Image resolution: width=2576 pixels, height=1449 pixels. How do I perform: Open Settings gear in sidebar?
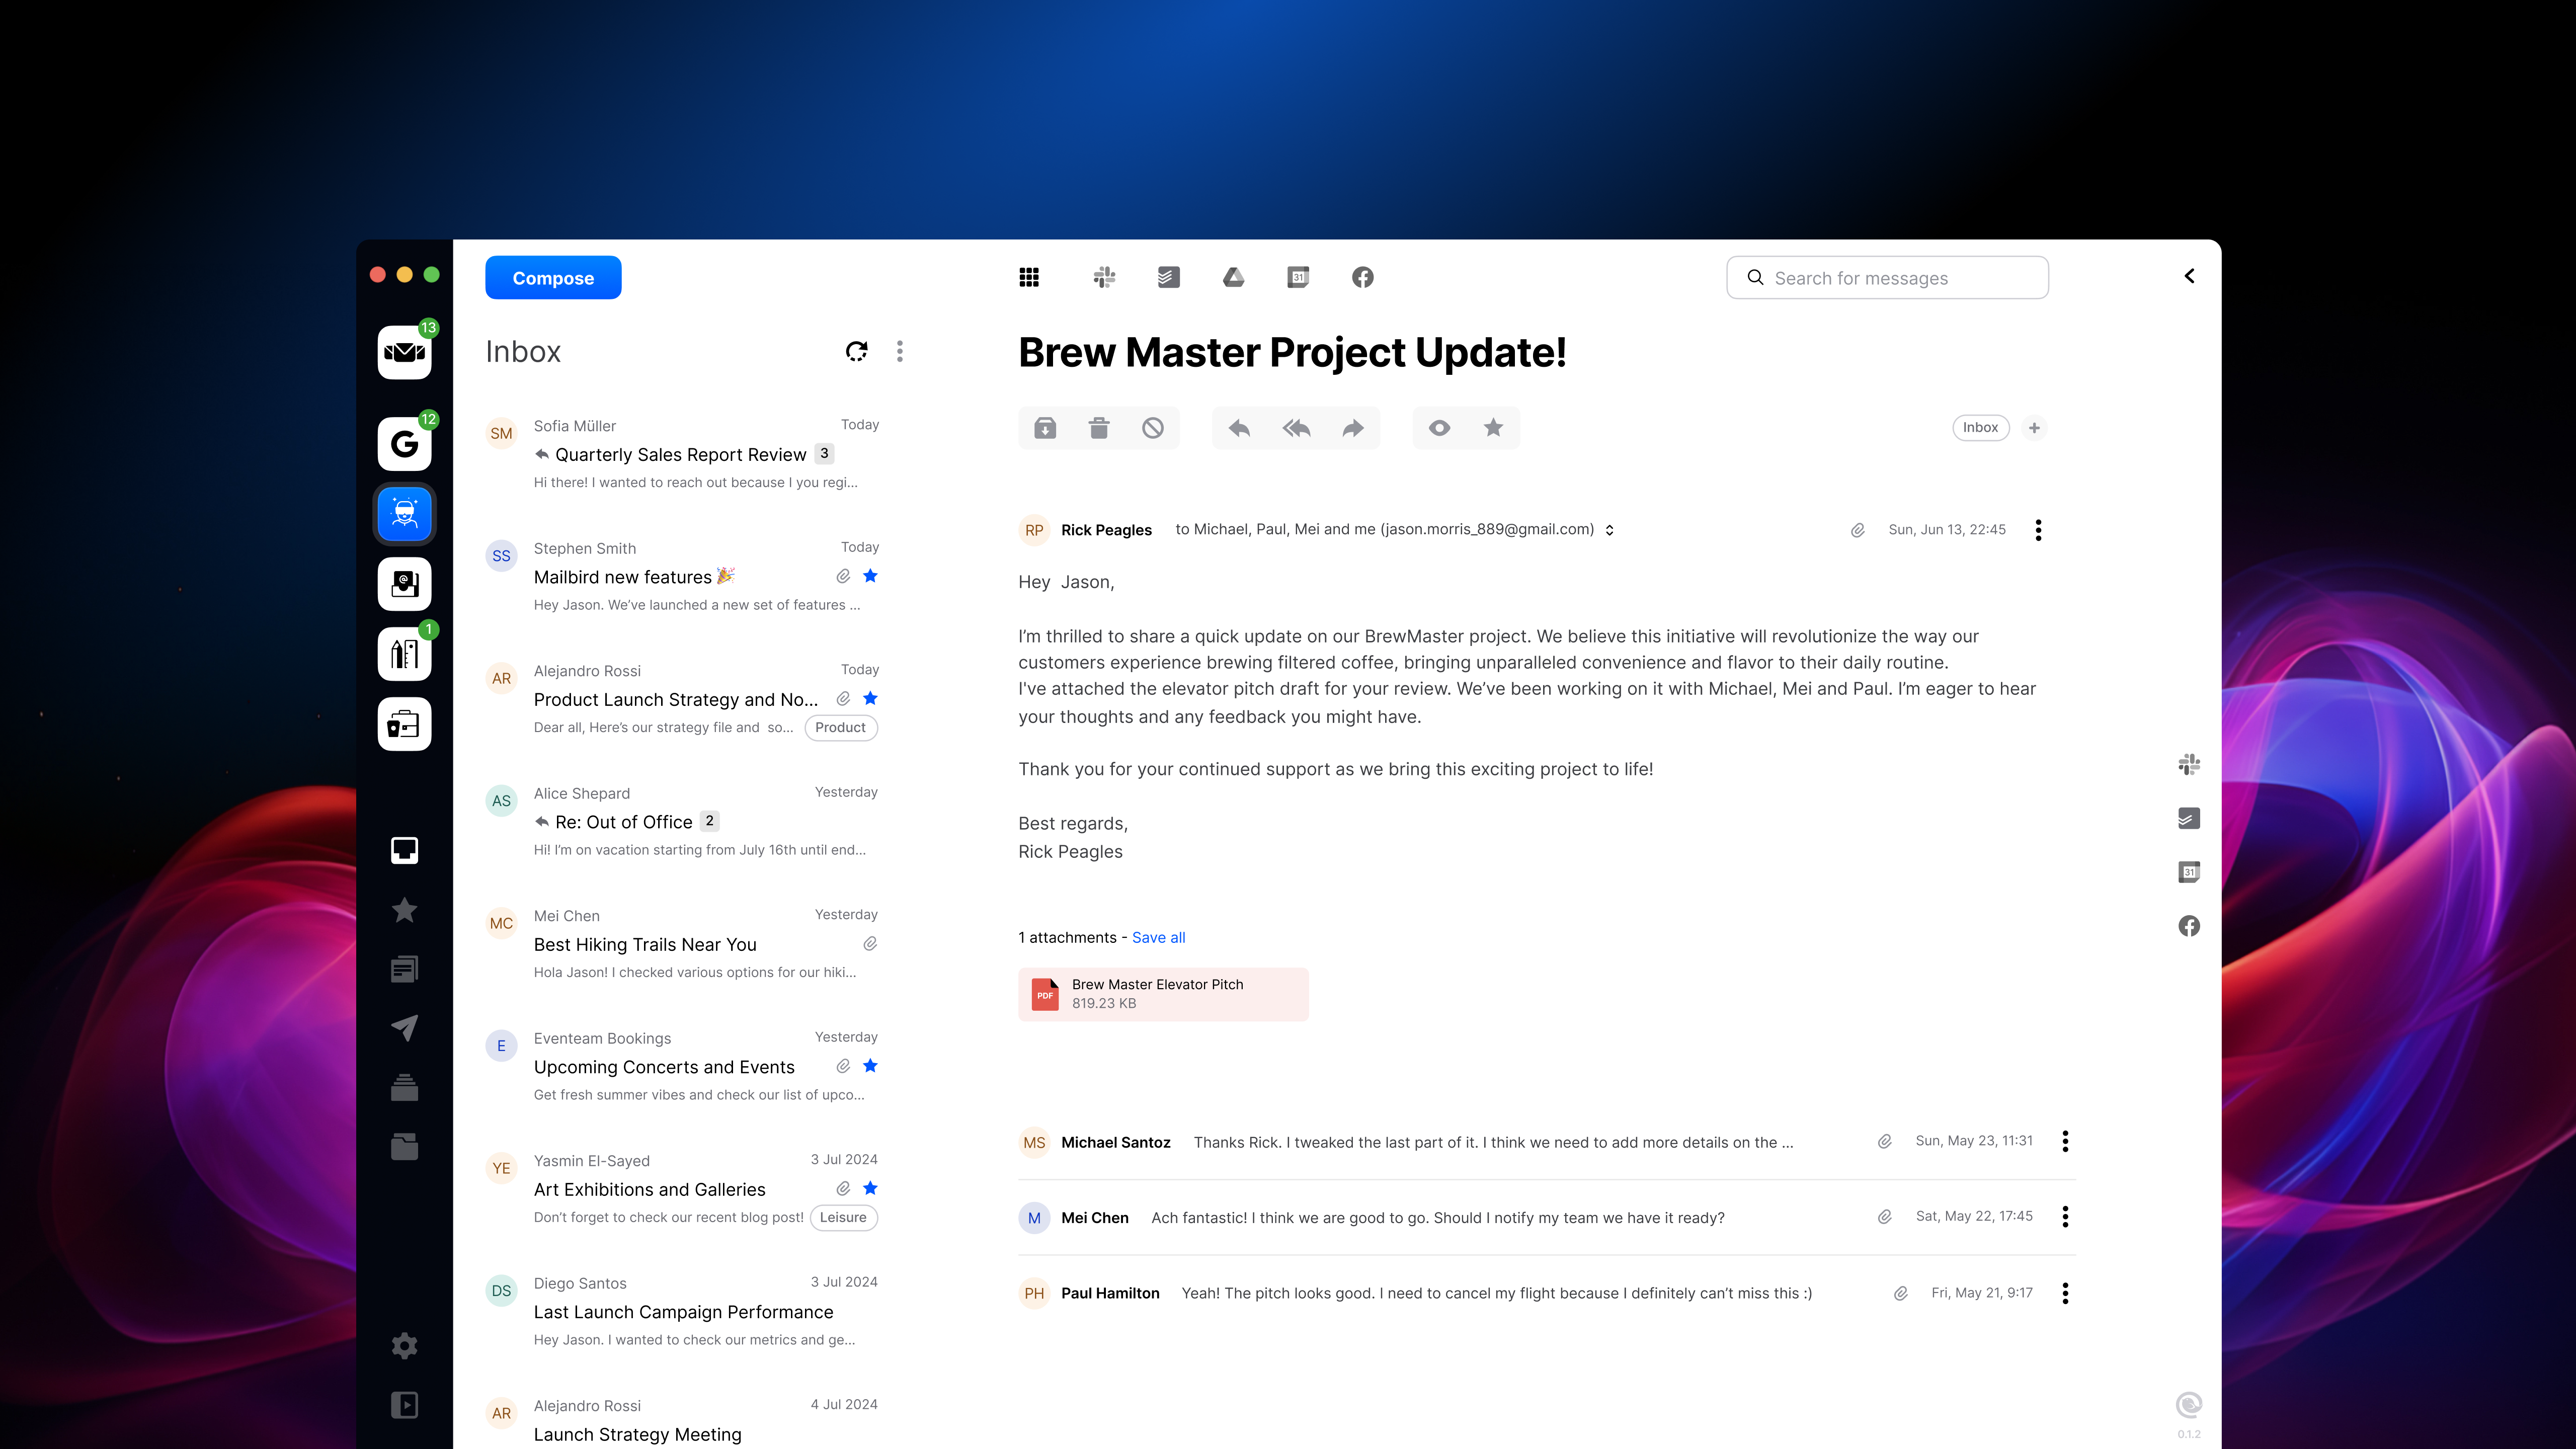tap(404, 1346)
